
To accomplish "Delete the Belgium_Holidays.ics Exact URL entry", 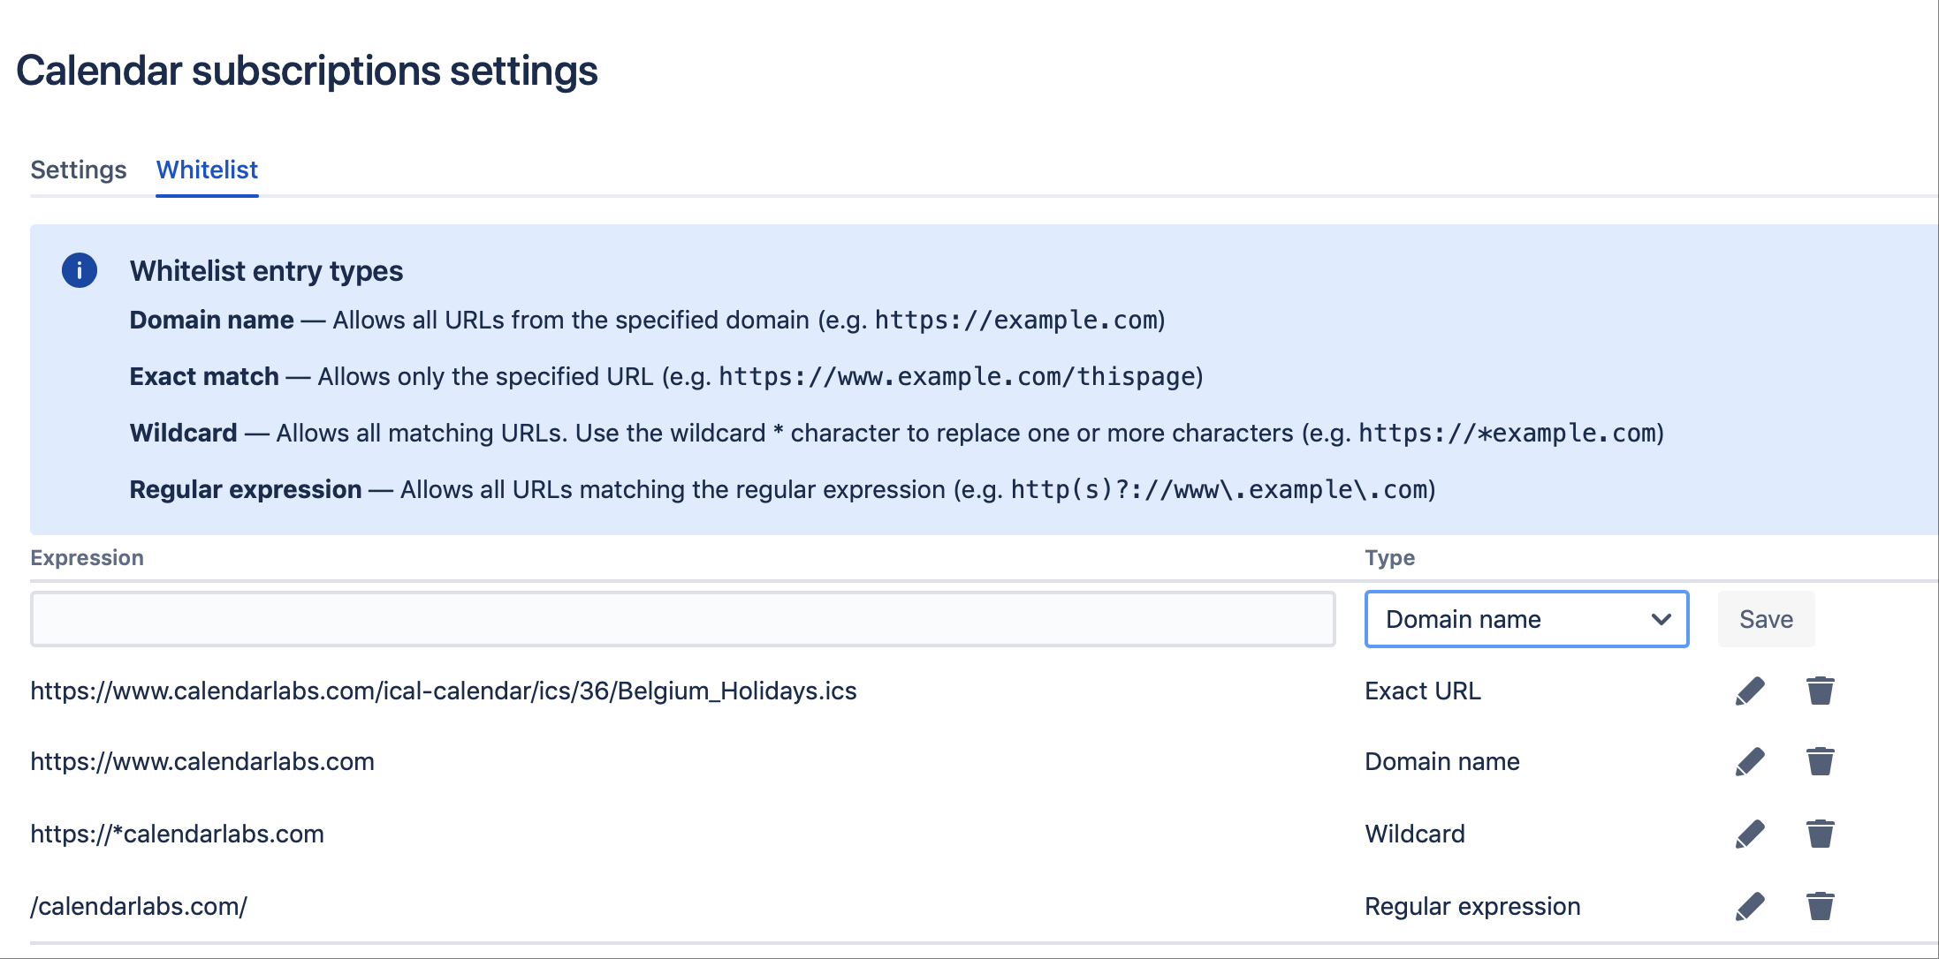I will click(x=1820, y=691).
